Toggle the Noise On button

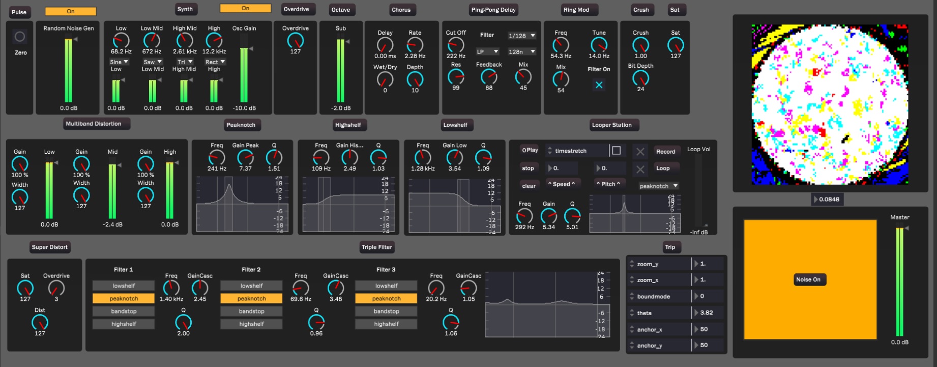pos(808,279)
